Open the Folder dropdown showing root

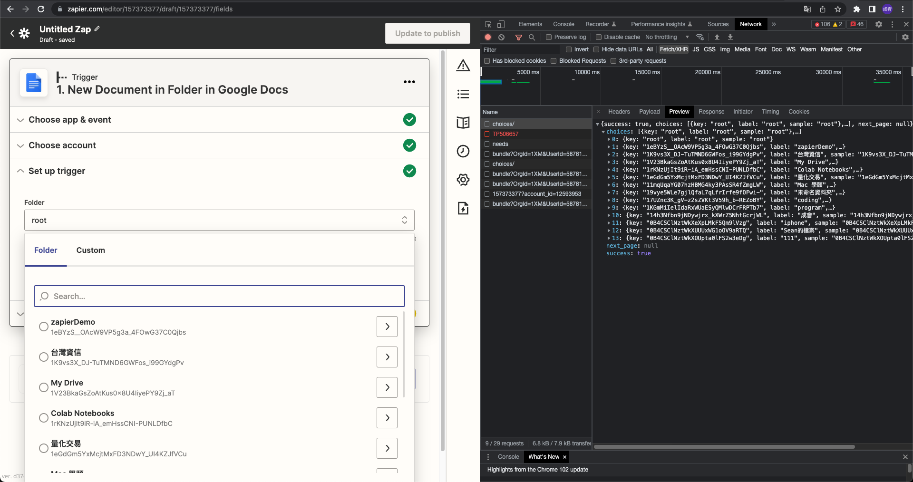click(219, 220)
